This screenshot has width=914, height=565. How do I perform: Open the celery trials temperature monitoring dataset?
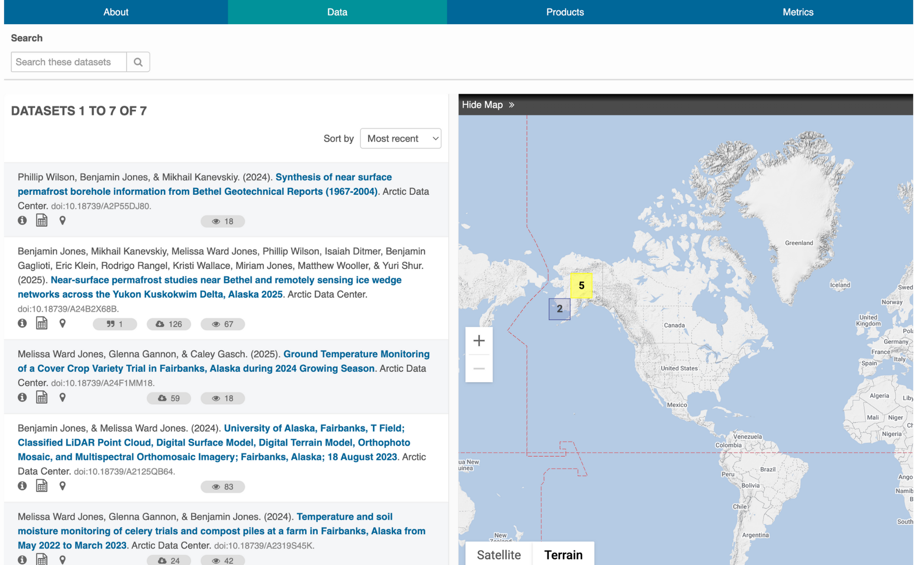221,531
